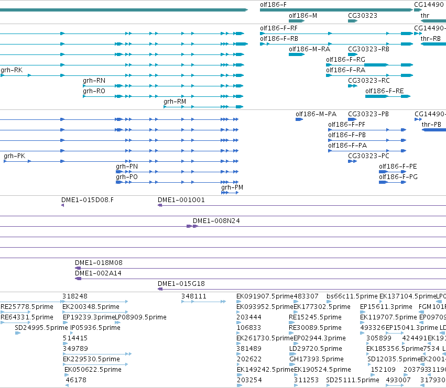The width and height of the screenshot is (446, 388).
Task: Click EST SD24995.5prime label
Action: pos(41,328)
